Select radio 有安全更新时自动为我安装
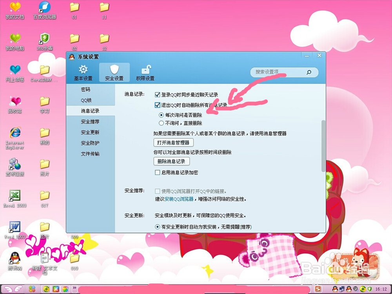 point(157,227)
